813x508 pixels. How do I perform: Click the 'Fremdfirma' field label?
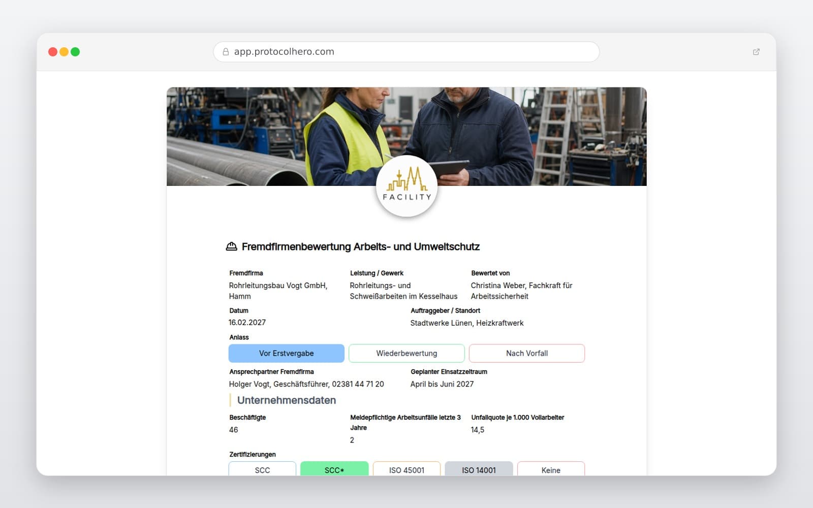(246, 273)
